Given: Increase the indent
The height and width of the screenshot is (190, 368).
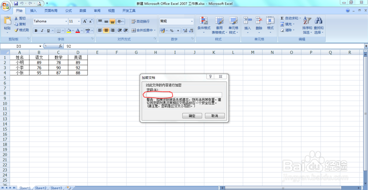Looking at the screenshot, I should tap(125, 30).
